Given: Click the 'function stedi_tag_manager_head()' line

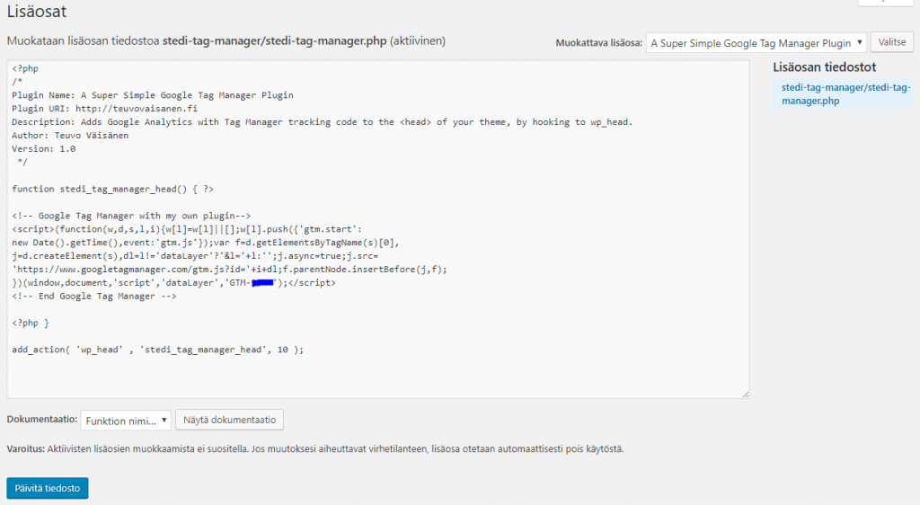Looking at the screenshot, I should (x=112, y=189).
